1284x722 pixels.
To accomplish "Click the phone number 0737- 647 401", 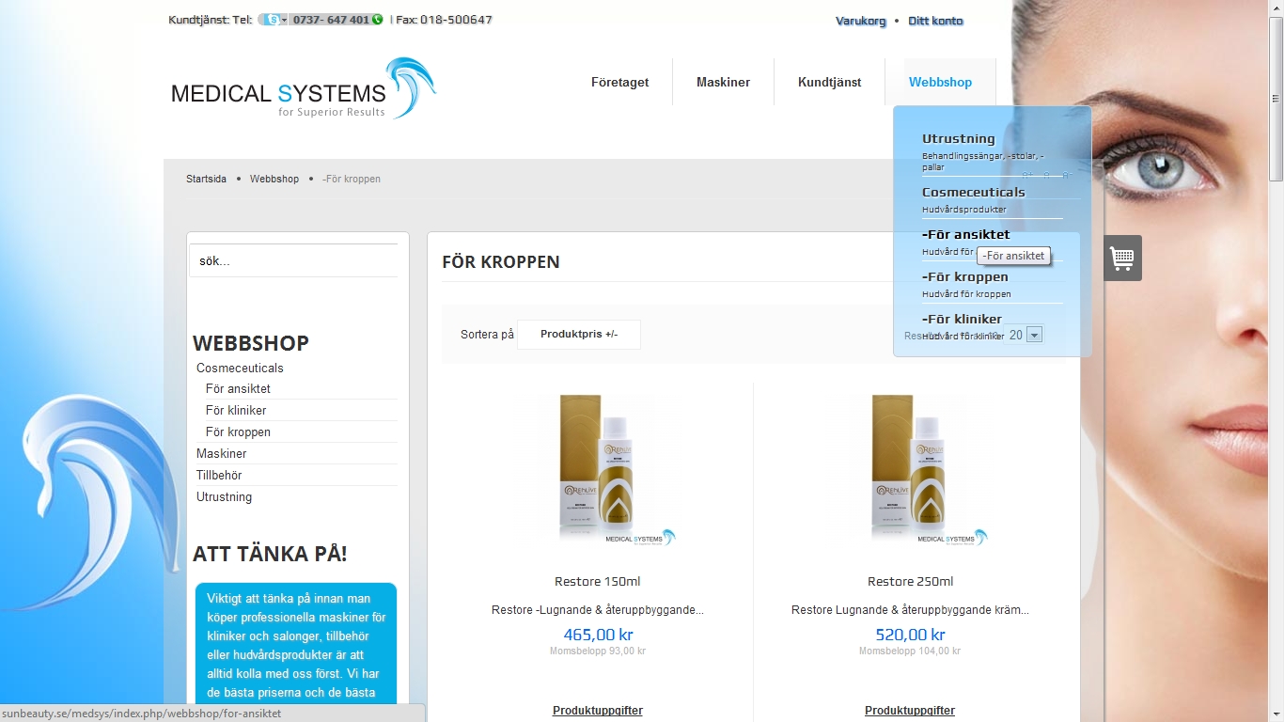I will click(x=331, y=20).
